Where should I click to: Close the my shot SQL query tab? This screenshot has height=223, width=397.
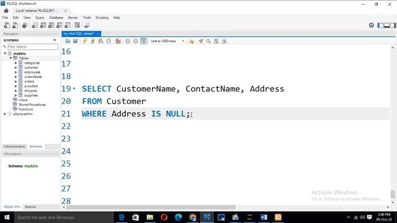98,34
